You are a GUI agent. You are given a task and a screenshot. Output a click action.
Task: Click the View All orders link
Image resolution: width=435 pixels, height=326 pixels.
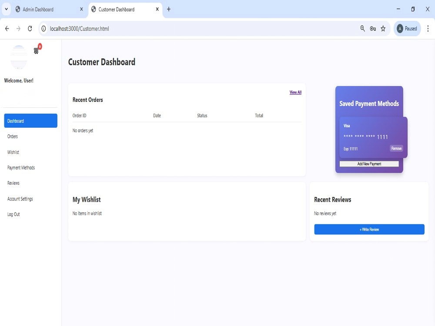(295, 92)
